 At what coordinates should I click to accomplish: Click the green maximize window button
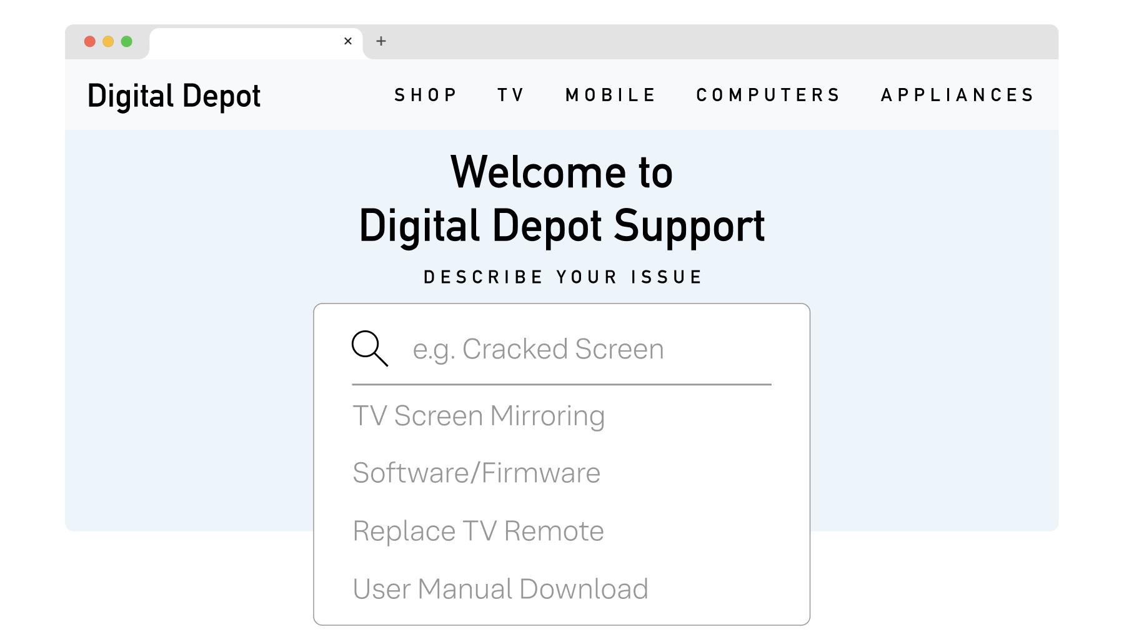(127, 41)
